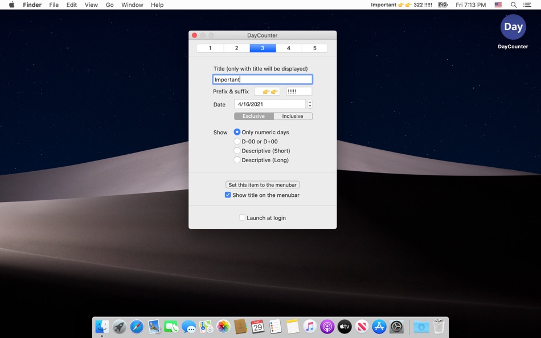Open Downloads folder in the Dock
541x338 pixels.
coord(421,326)
